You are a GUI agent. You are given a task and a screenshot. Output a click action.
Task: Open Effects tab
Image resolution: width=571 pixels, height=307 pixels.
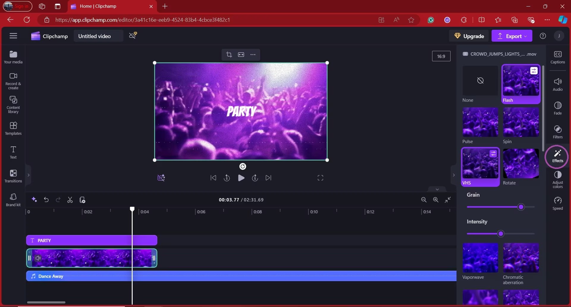[558, 156]
